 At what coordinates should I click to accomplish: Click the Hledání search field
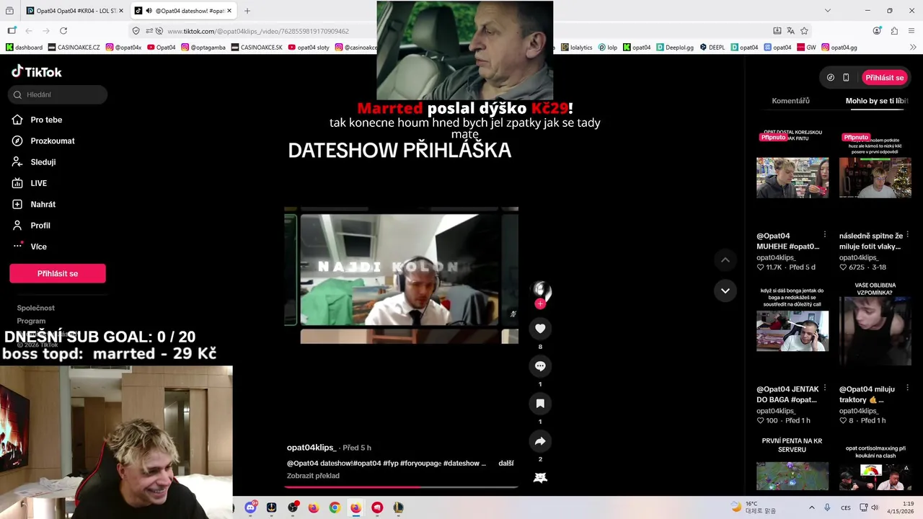(x=58, y=94)
